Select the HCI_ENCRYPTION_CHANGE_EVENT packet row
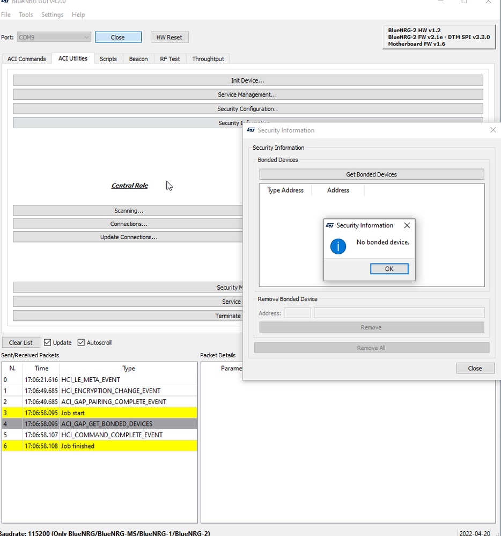The image size is (501, 536). (x=99, y=391)
